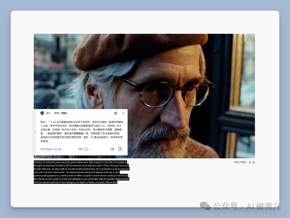Expand the dictionary dropdown chevron
This screenshot has width=290, height=218.
90,149
